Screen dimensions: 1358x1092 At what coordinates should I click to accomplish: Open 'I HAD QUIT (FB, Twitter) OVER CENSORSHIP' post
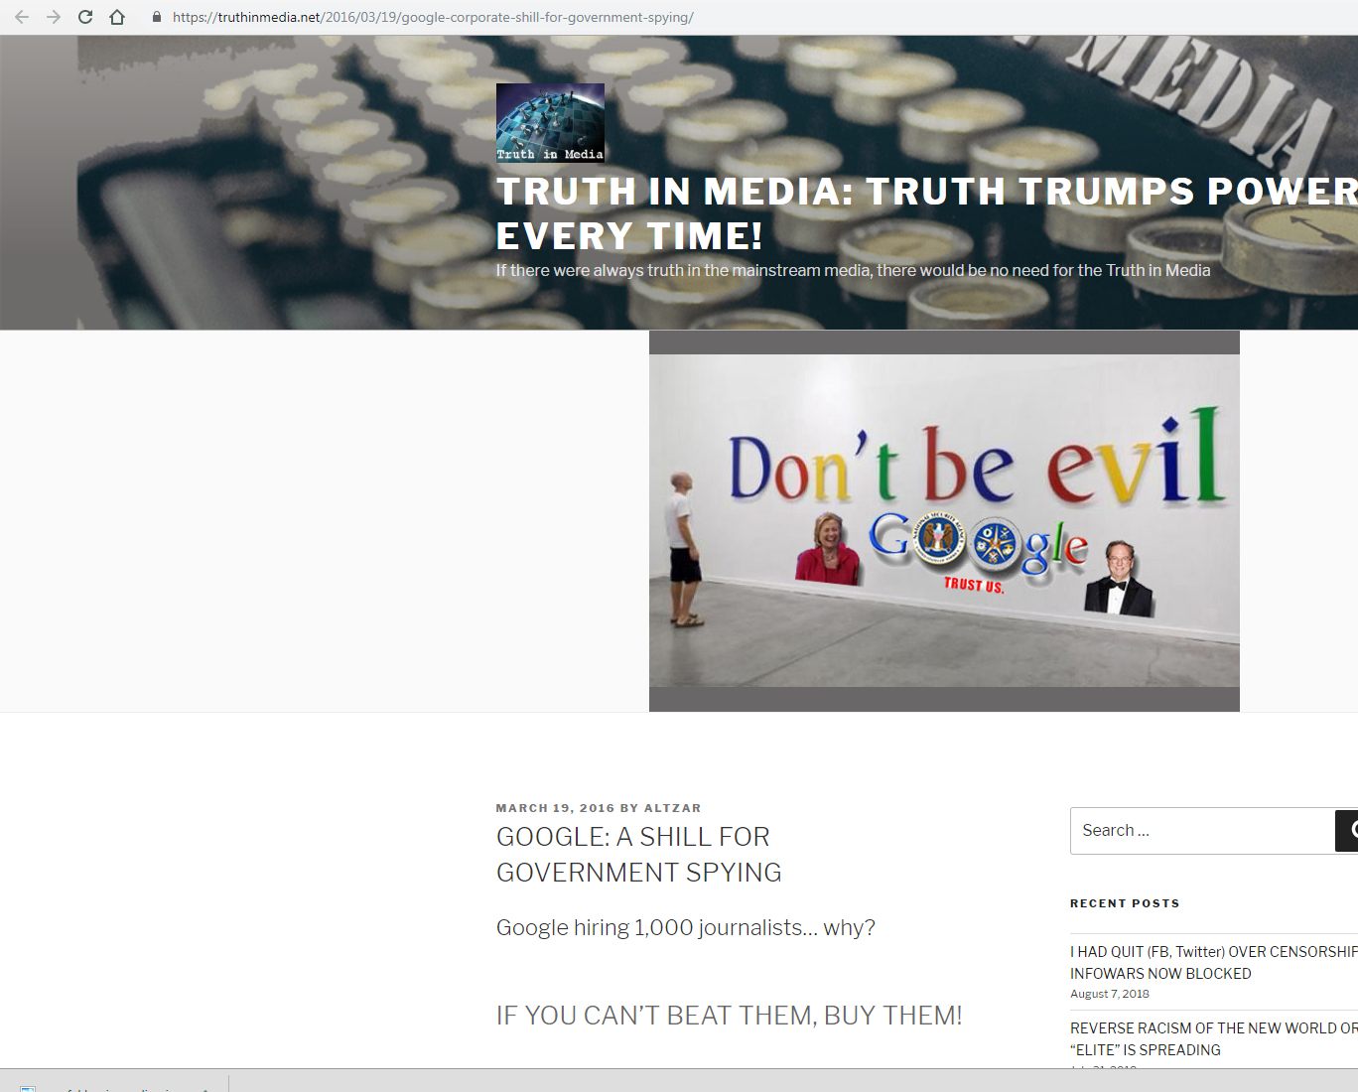pyautogui.click(x=1213, y=962)
